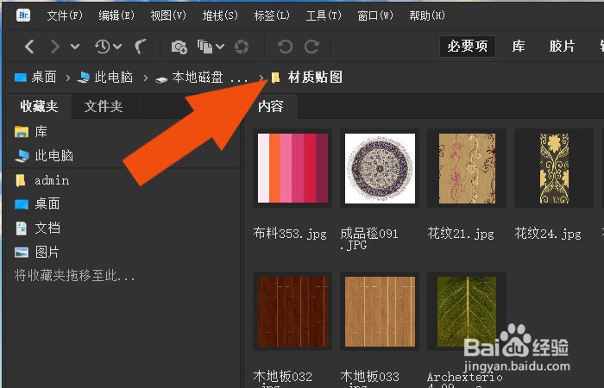Expand the parent folders dropdown chevron

75,47
